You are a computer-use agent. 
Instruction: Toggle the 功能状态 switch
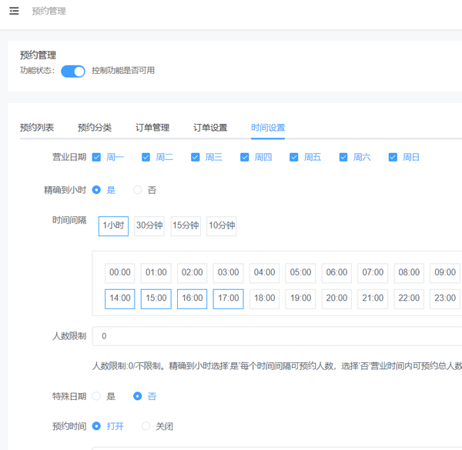pos(73,71)
